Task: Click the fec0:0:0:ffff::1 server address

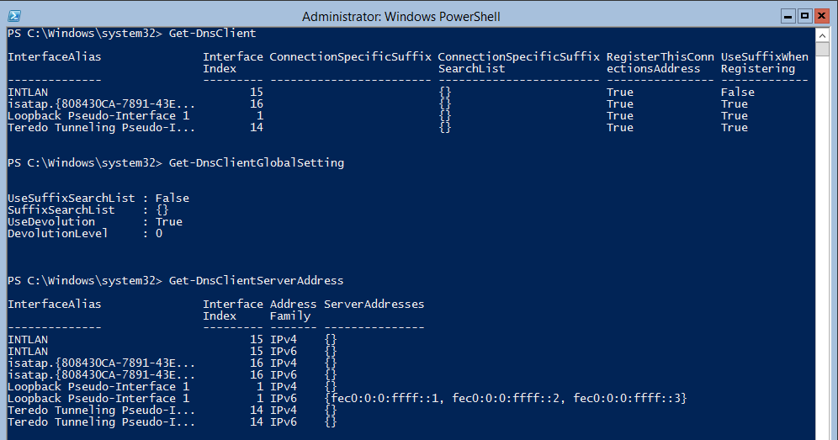Action: [388, 398]
